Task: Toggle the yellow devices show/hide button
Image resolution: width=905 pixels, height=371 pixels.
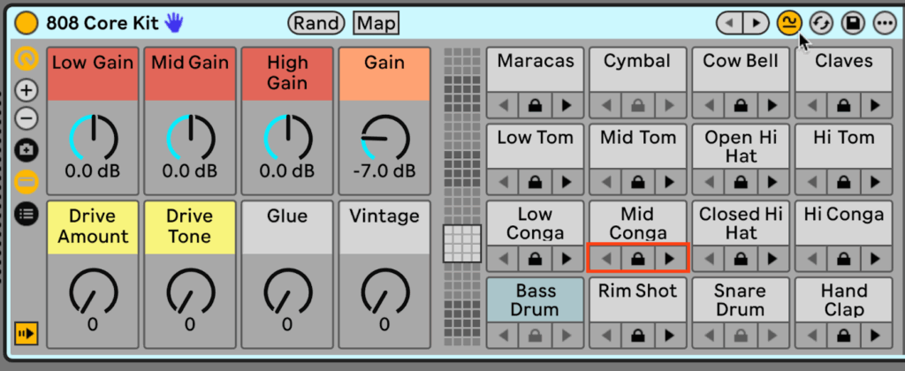Action: (27, 333)
